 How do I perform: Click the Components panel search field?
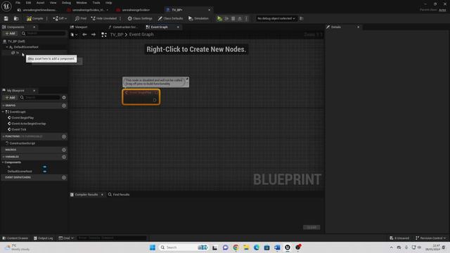click(x=44, y=33)
